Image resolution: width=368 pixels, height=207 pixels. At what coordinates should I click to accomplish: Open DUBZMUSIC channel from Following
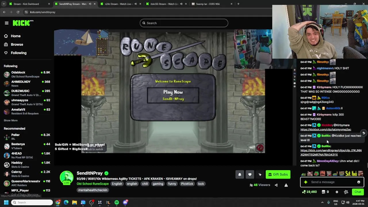(x=27, y=93)
